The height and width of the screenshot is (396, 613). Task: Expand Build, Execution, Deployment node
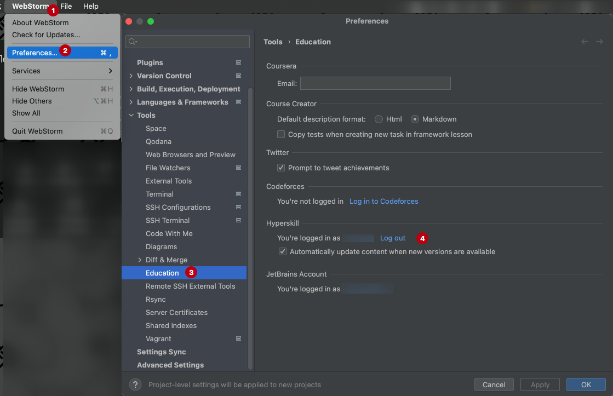[131, 89]
